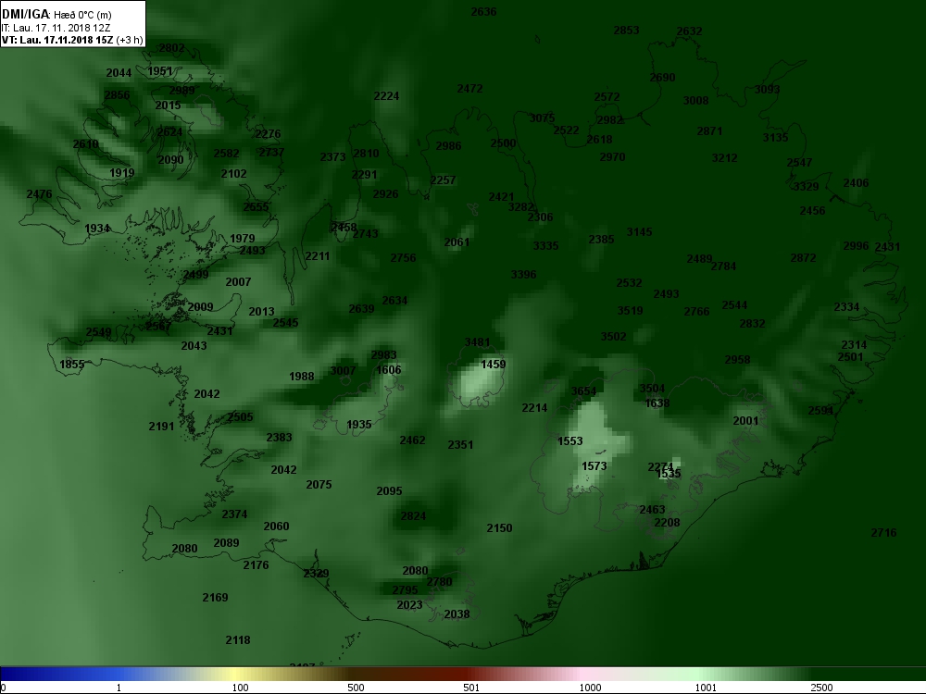
Task: Click the map value 2594
Action: pyautogui.click(x=820, y=411)
